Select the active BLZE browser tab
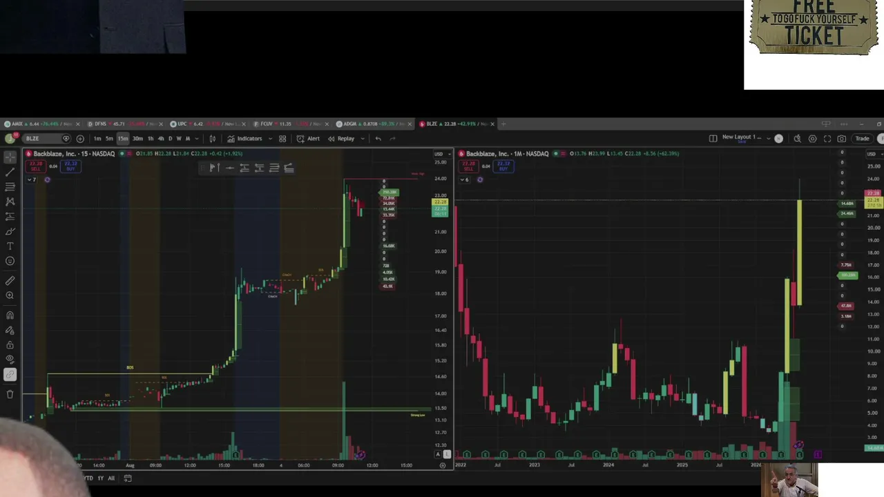Viewport: 884px width, 497px height. tap(457, 124)
